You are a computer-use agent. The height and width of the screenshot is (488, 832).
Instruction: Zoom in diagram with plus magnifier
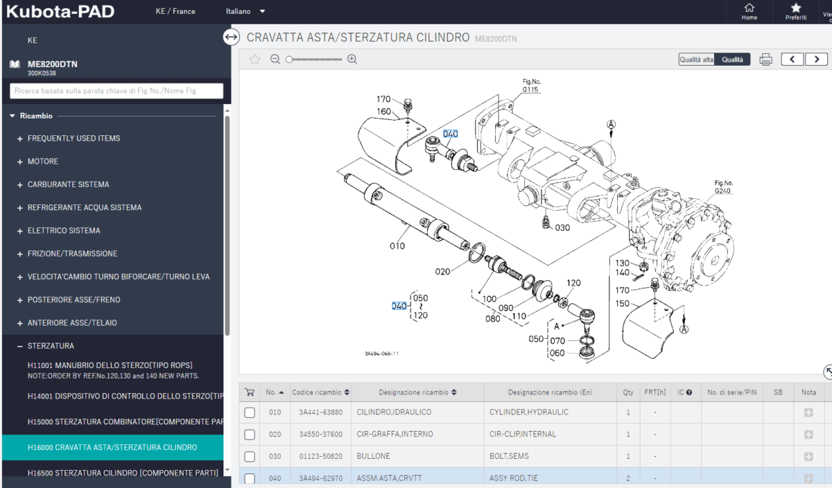352,60
